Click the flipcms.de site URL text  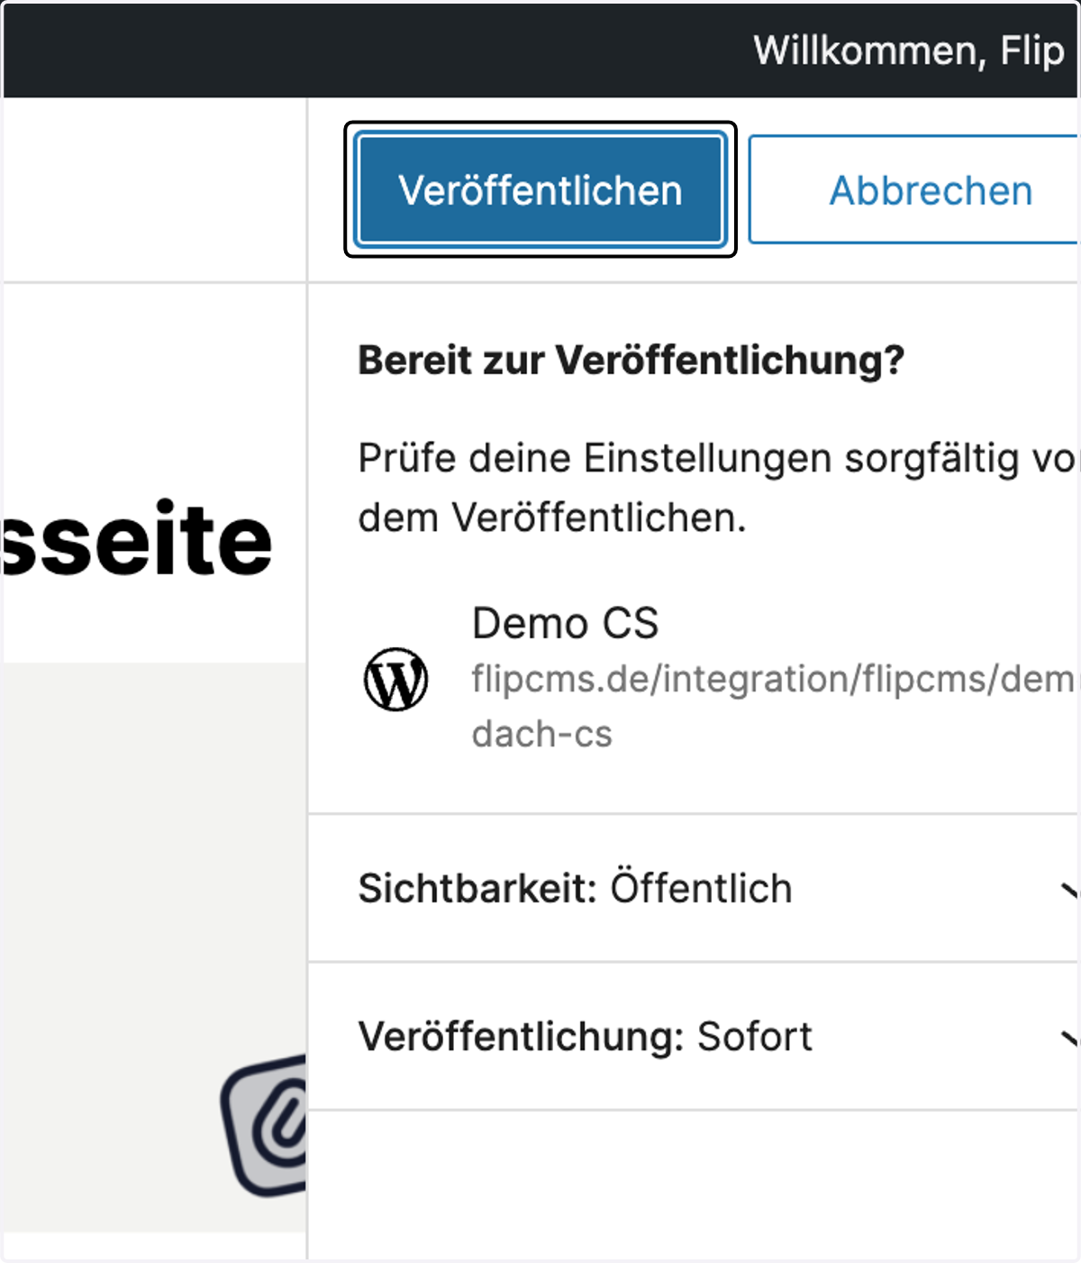tap(773, 706)
